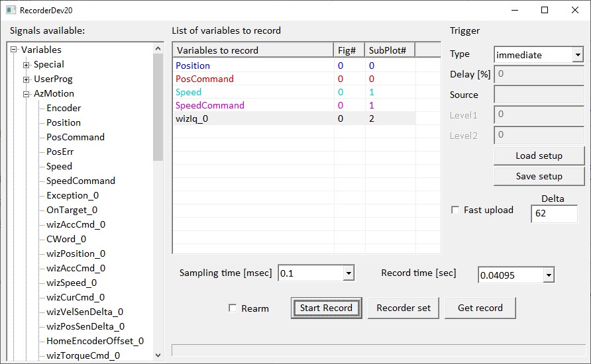Collapse the Variables tree root node
This screenshot has width=591, height=364.
14,50
